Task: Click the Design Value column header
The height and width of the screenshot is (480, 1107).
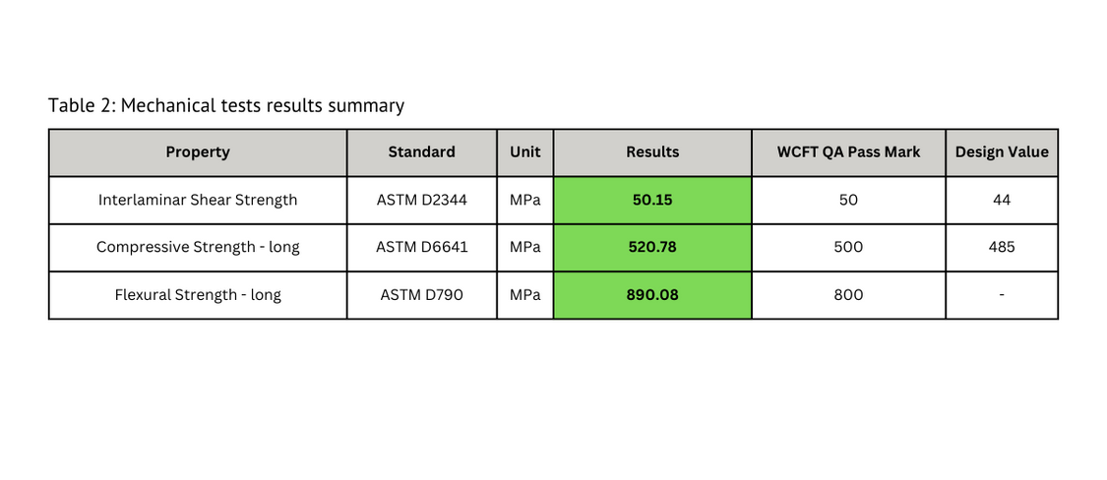Action: tap(1002, 152)
